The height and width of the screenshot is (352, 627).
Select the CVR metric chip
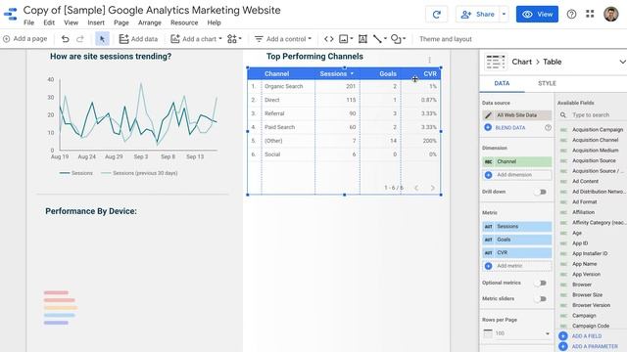point(516,252)
